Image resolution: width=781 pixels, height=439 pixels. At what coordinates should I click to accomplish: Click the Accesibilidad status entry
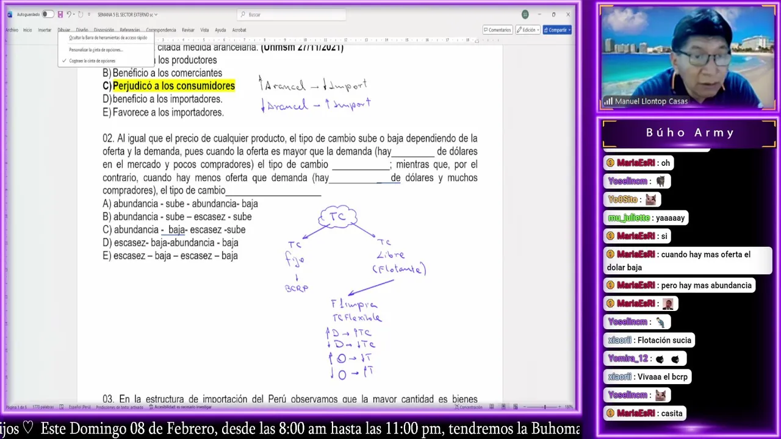coord(181,407)
